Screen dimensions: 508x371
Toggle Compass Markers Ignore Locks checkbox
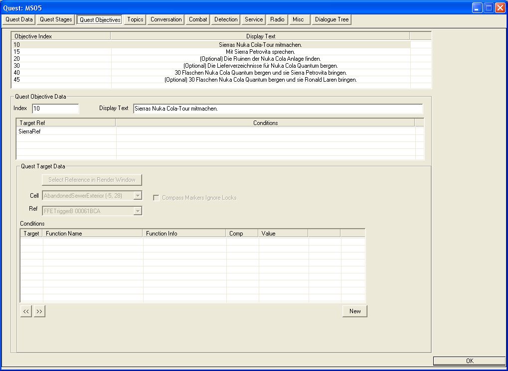click(x=156, y=198)
